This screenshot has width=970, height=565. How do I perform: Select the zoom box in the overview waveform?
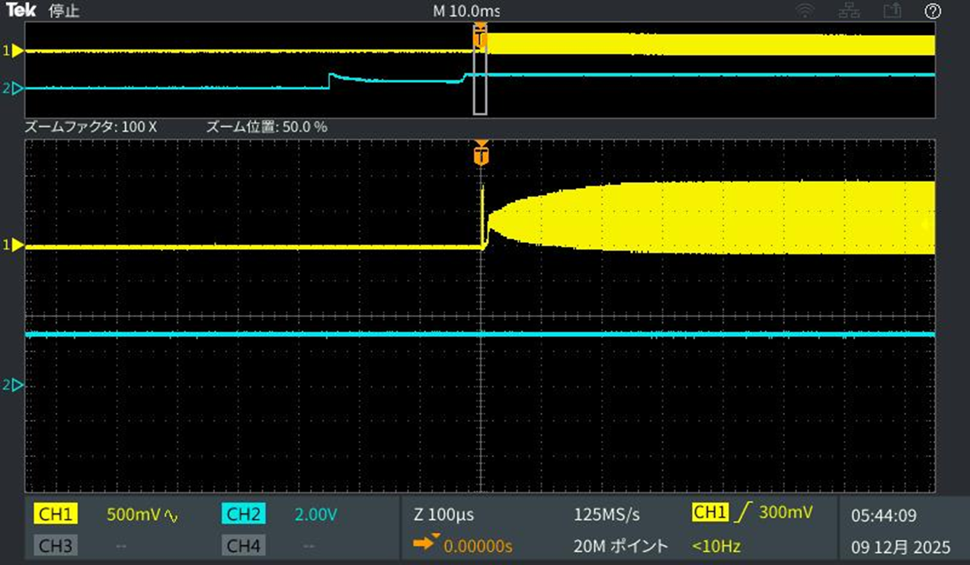pyautogui.click(x=480, y=70)
